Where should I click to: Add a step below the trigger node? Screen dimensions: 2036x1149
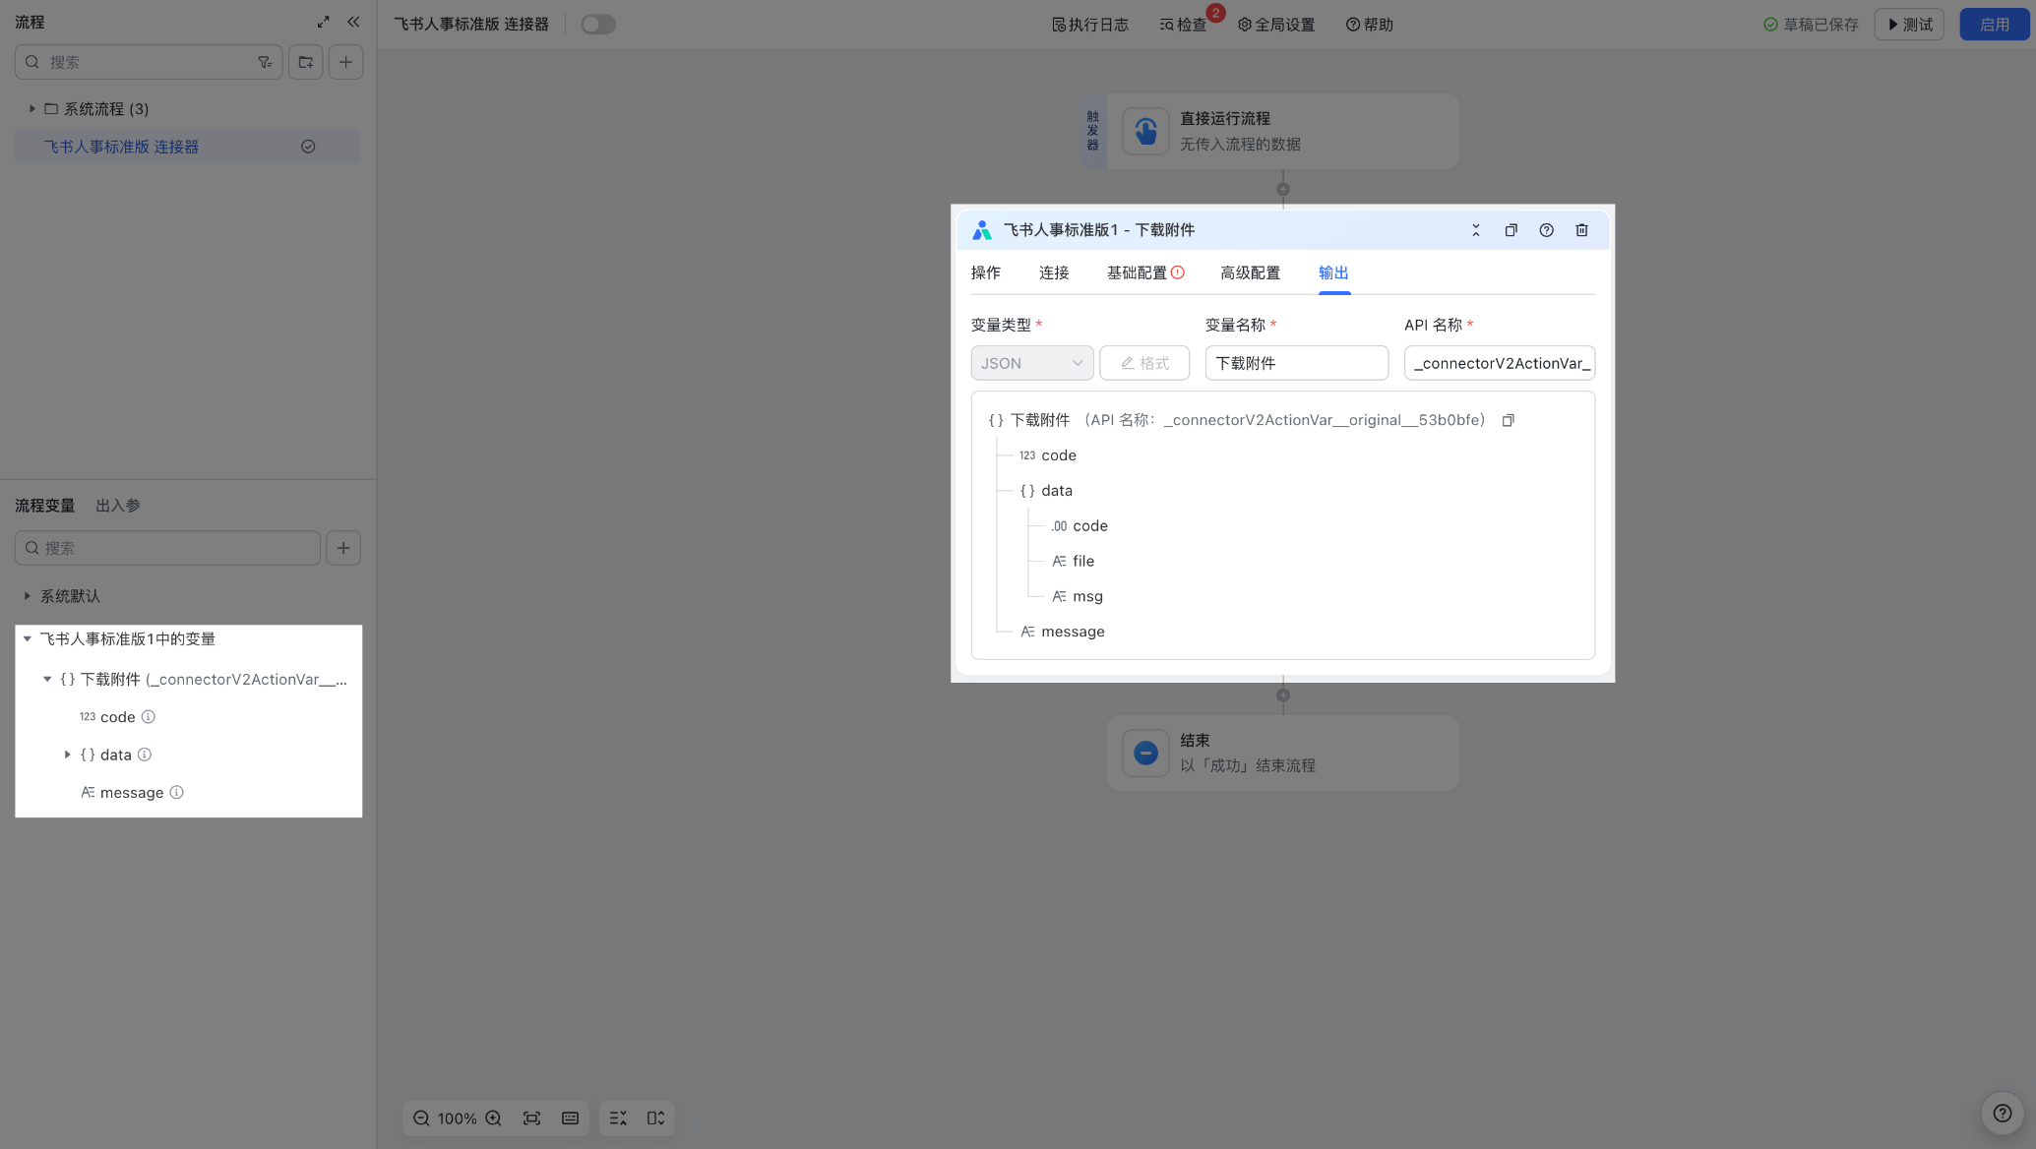(1283, 189)
